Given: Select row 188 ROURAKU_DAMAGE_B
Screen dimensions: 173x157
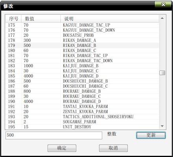Looking at the screenshot, I should pos(82,91).
